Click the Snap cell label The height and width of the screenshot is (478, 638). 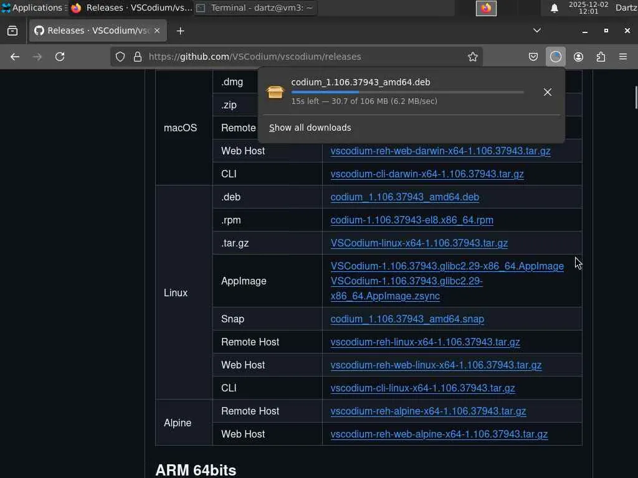232,319
